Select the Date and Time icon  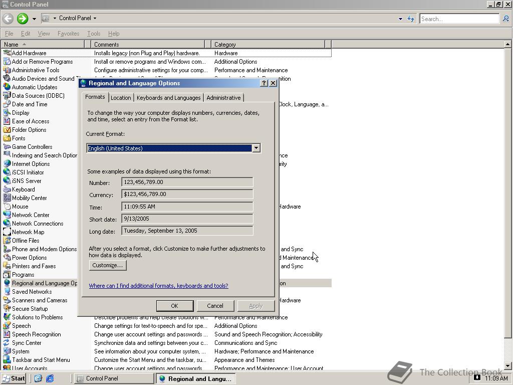7,104
